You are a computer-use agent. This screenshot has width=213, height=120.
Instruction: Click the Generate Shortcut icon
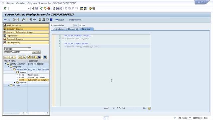[x=85, y=8]
